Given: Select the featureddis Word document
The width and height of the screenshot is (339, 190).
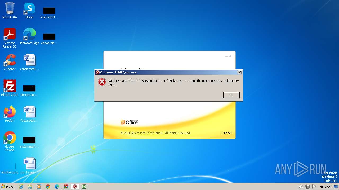Looking at the screenshot, I should pos(29,114).
